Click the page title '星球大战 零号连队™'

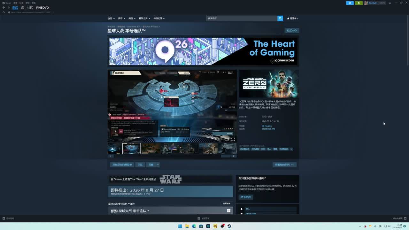127,31
